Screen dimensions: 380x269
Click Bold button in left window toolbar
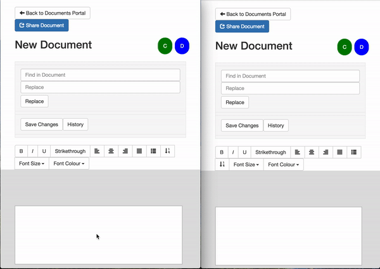pos(22,151)
